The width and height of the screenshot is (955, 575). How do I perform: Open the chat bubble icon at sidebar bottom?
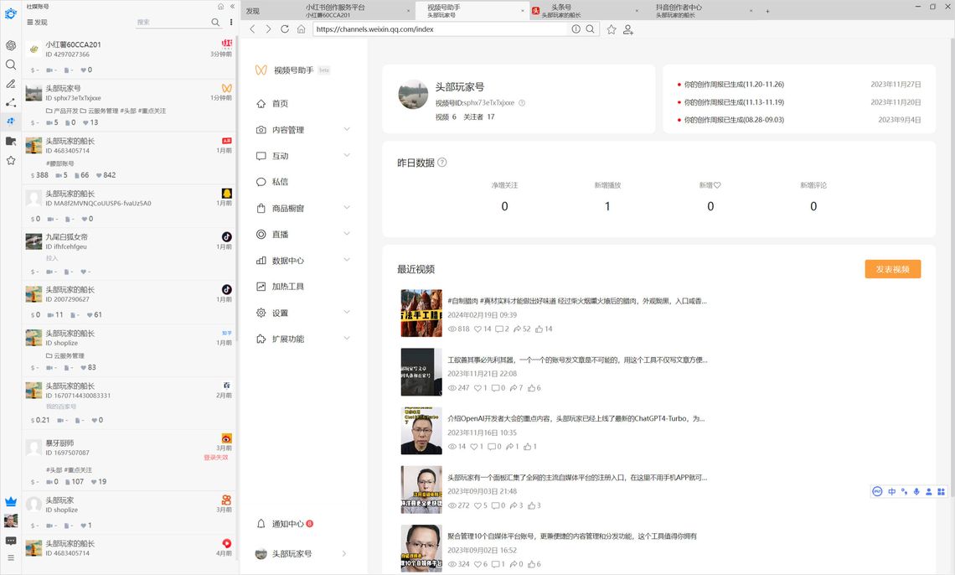coord(11,541)
